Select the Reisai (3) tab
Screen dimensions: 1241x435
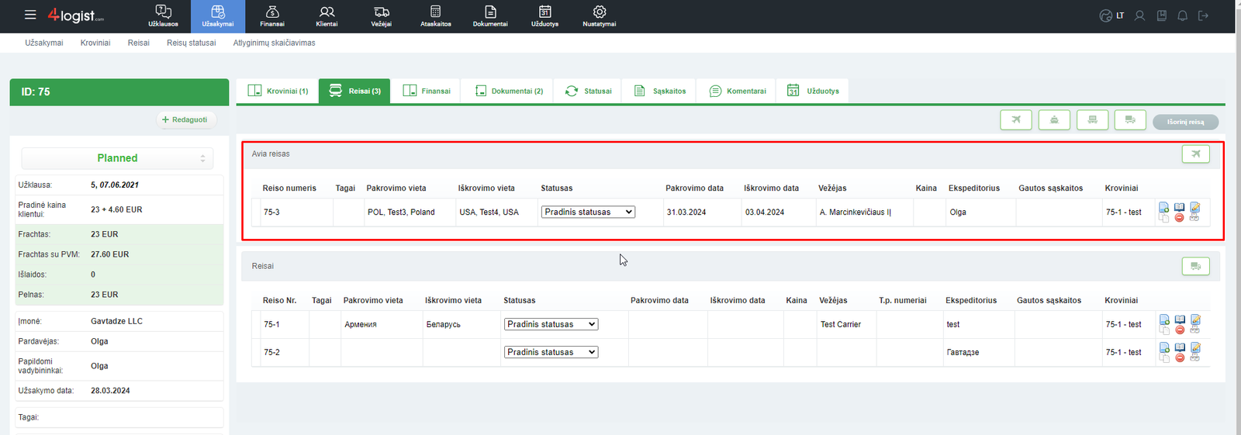[354, 91]
